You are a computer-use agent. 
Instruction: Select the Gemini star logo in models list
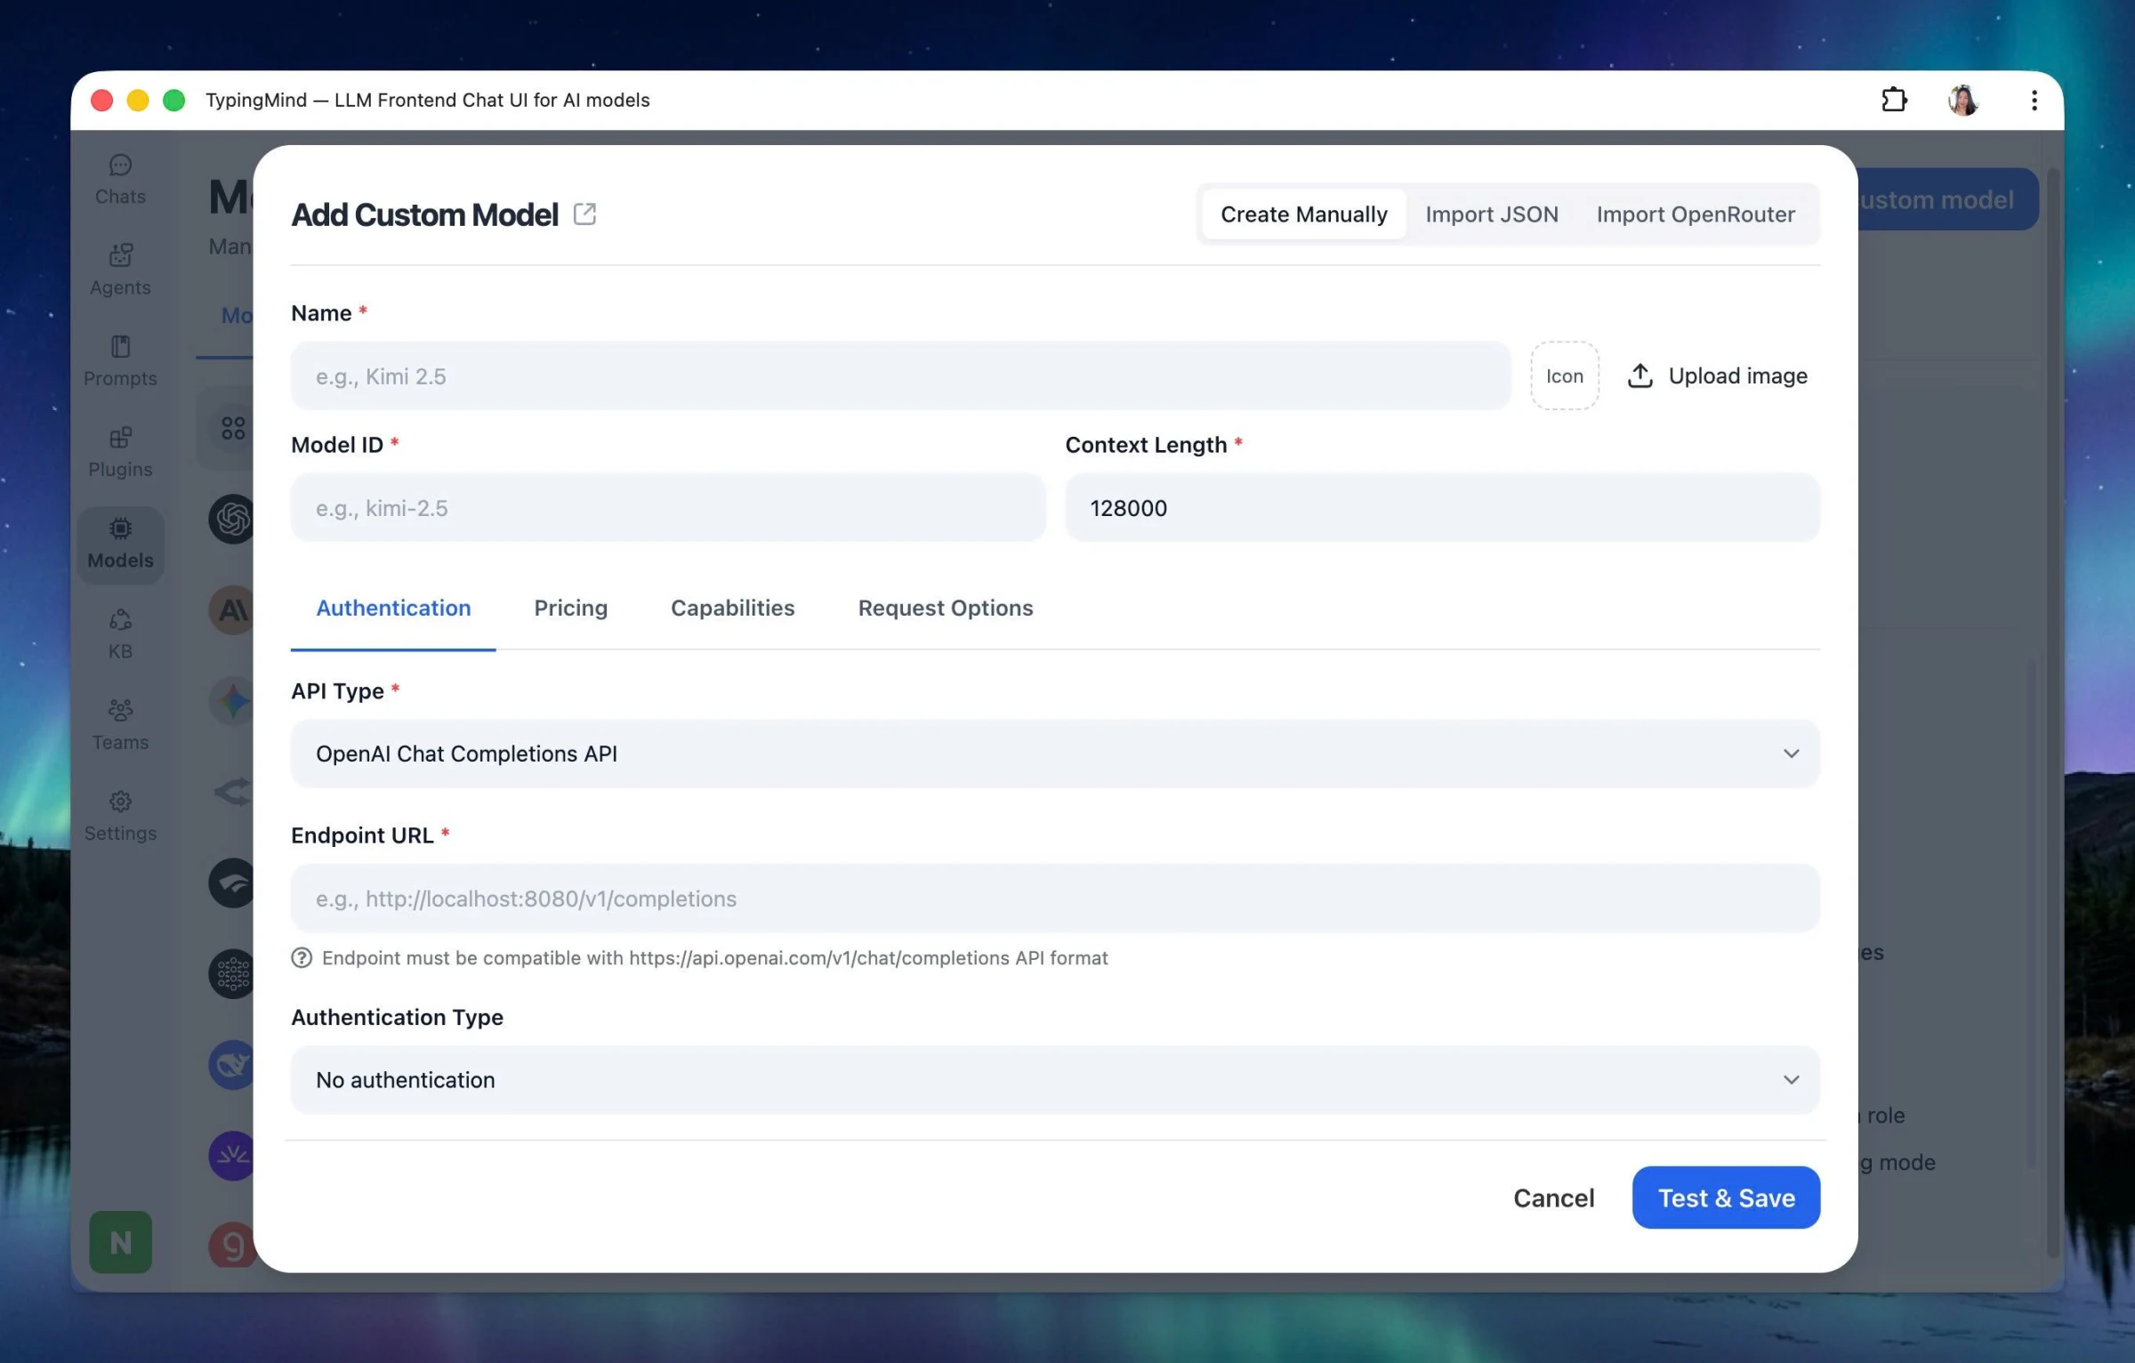point(231,701)
